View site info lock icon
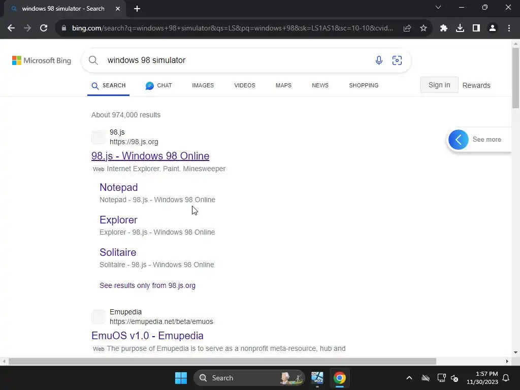The width and height of the screenshot is (520, 390). point(64,28)
